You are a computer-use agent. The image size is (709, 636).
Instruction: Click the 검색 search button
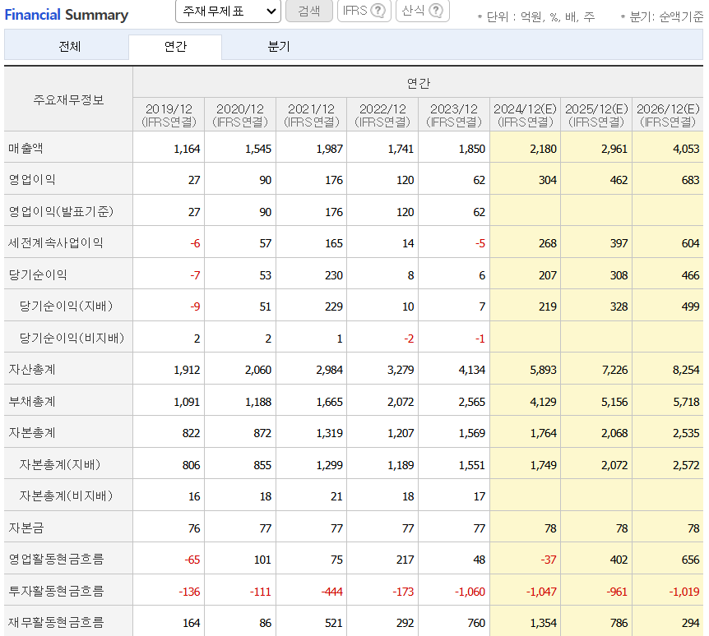pyautogui.click(x=310, y=12)
